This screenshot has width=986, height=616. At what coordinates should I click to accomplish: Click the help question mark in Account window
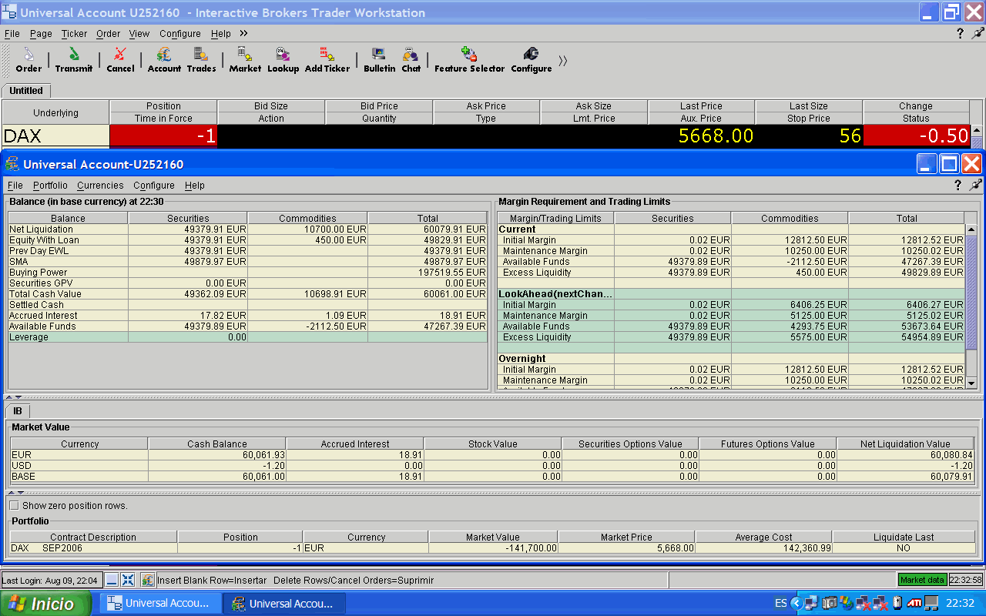957,185
